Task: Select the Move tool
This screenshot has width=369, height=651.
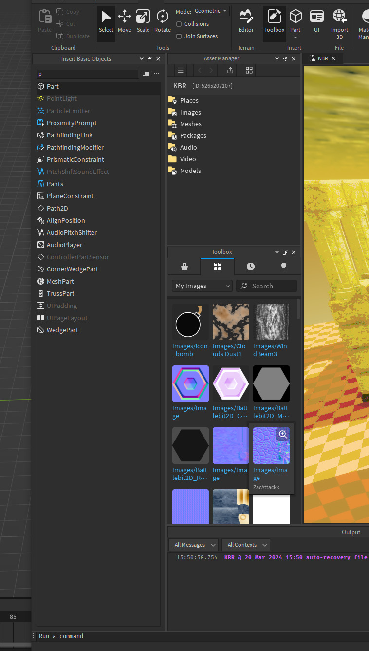Action: coord(125,21)
